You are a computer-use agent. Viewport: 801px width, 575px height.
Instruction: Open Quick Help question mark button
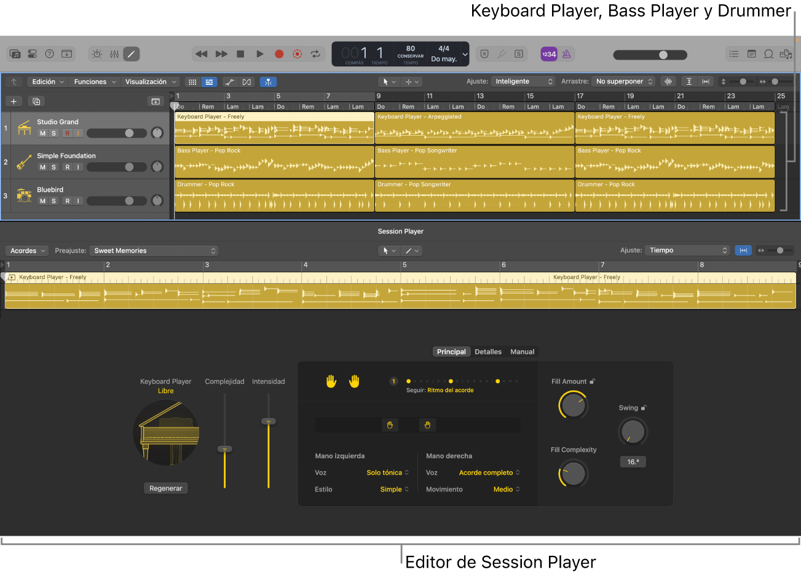tap(50, 54)
